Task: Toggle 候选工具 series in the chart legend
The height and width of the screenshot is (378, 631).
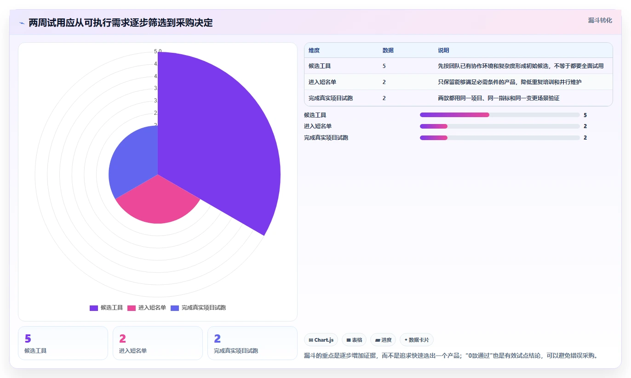Action: pos(106,308)
